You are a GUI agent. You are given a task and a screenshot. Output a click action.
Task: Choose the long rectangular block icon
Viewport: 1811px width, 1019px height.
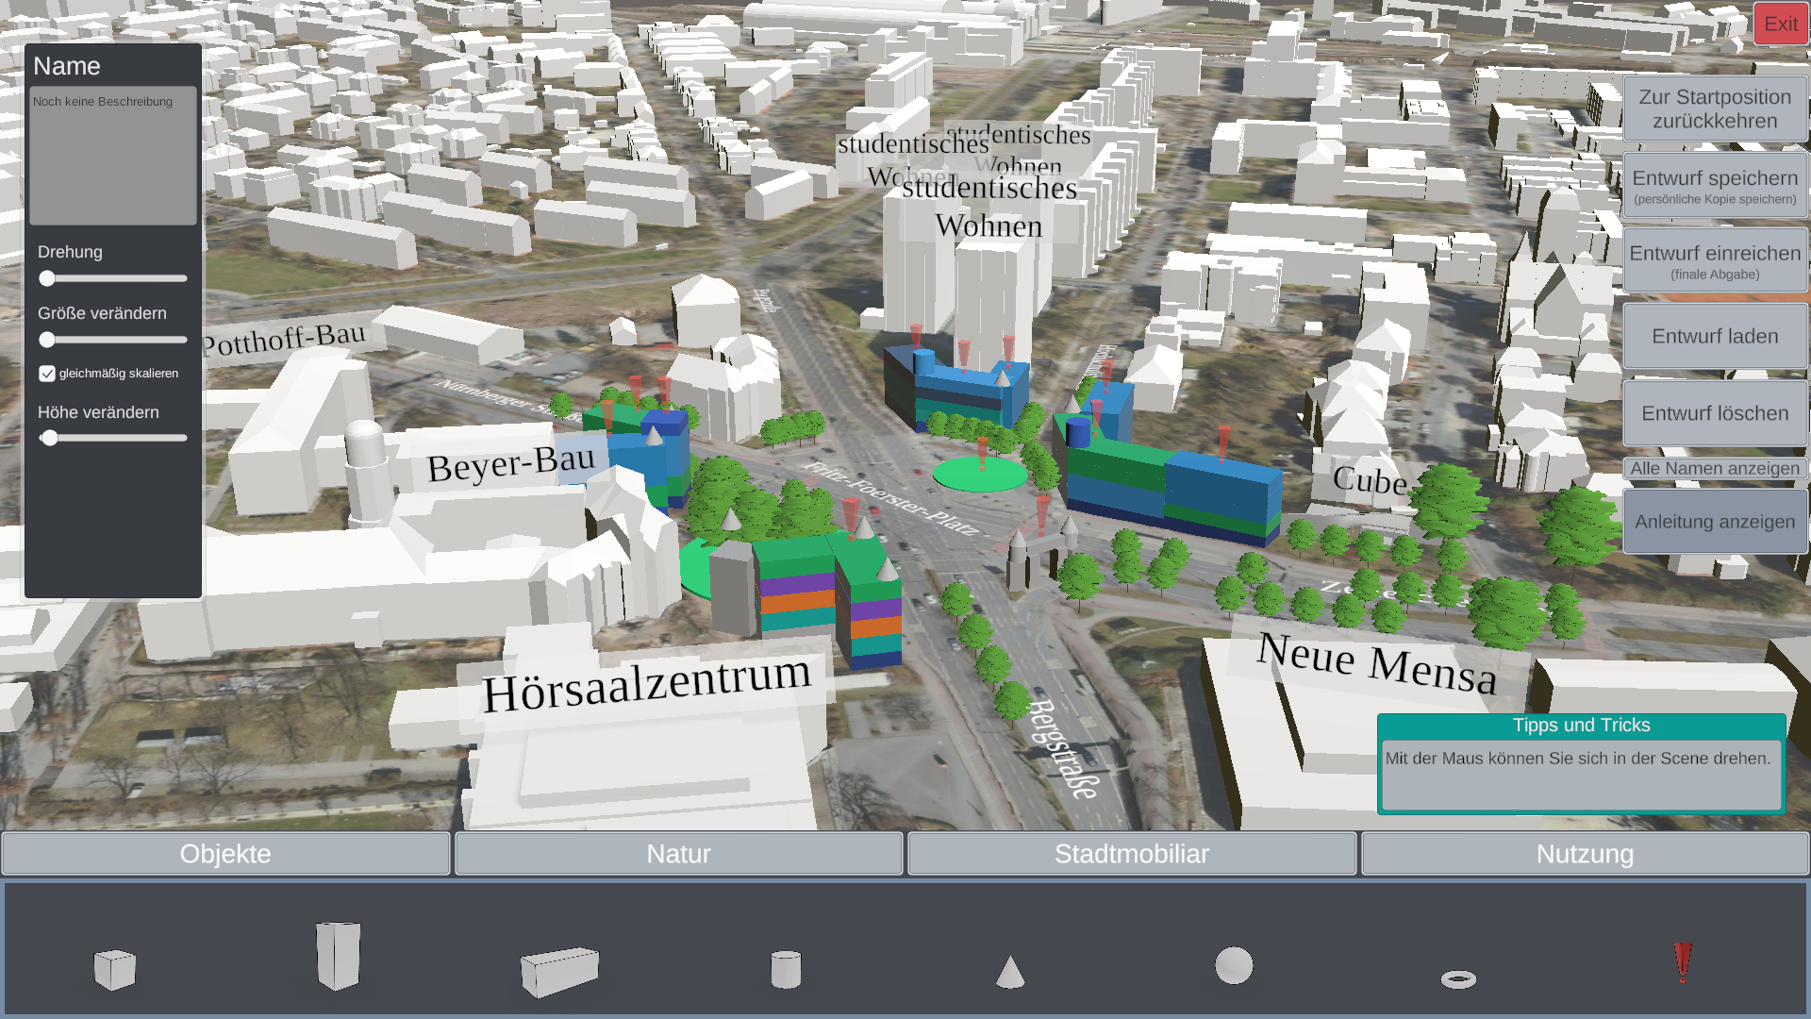point(559,972)
